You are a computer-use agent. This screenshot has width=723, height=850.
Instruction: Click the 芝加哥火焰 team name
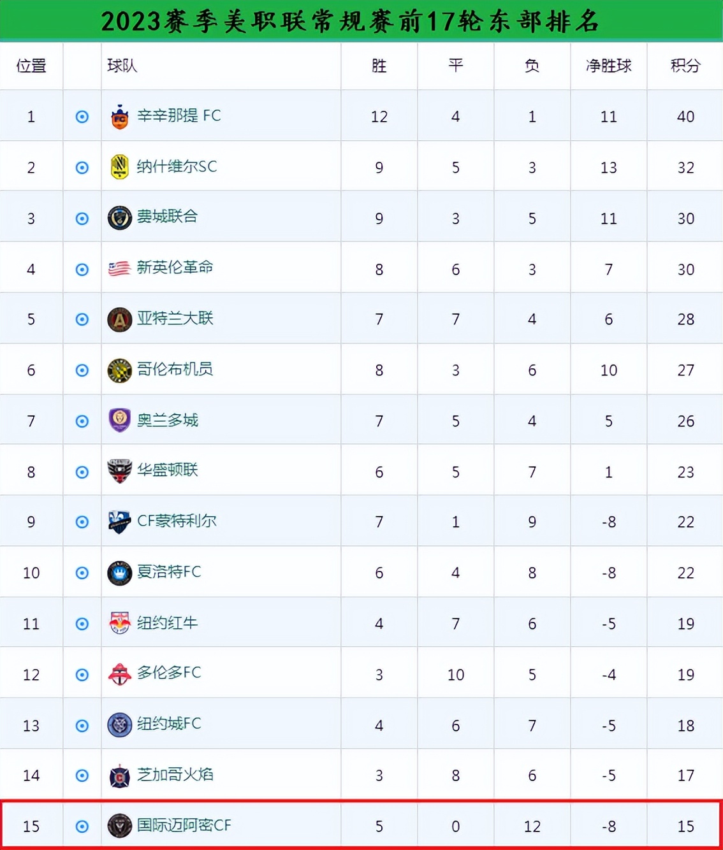[175, 775]
